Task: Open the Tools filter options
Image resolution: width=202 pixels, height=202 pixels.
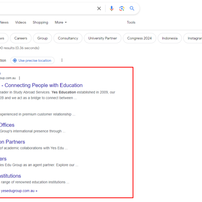Action: coord(131,22)
